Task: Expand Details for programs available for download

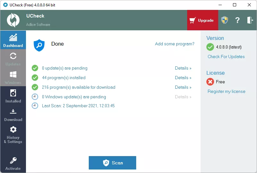Action: [x=183, y=87]
